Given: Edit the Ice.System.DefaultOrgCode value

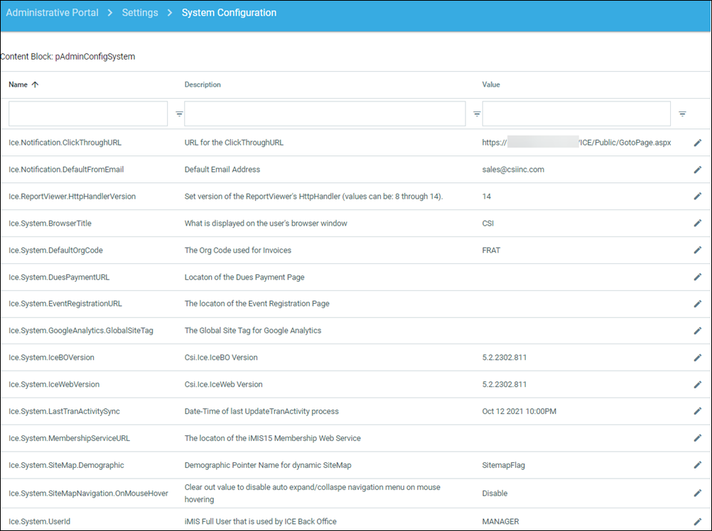Looking at the screenshot, I should click(x=697, y=250).
